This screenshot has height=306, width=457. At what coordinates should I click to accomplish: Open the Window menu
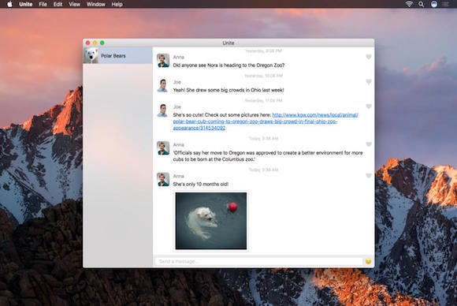(x=96, y=4)
